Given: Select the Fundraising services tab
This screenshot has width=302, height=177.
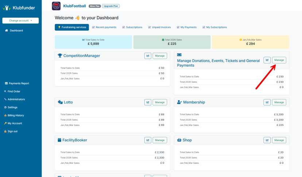Looking at the screenshot, I should click(72, 27).
